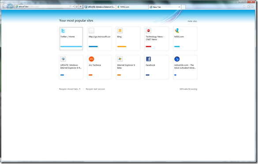Click the Refresh icon in address bar
258x164 pixels.
[77, 7]
